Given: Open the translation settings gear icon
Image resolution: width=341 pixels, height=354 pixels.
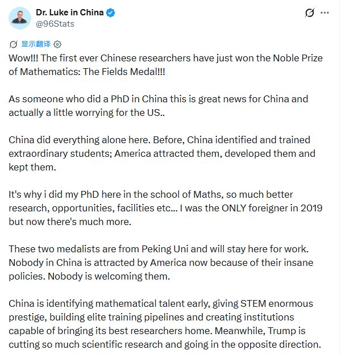Looking at the screenshot, I should pos(57,44).
